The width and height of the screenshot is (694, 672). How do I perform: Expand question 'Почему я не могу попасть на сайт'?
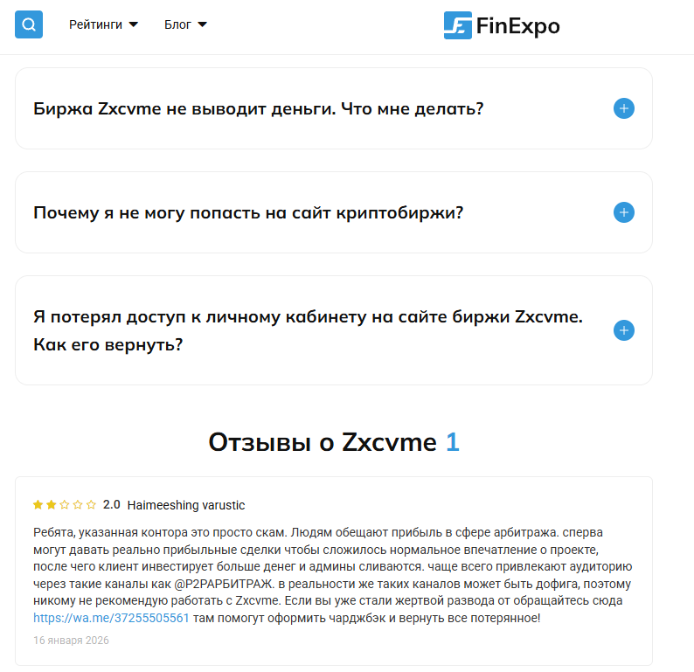tap(248, 212)
